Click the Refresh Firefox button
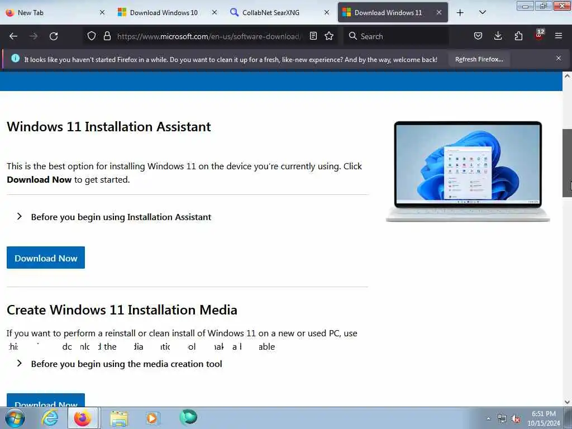This screenshot has width=572, height=429. tap(479, 59)
